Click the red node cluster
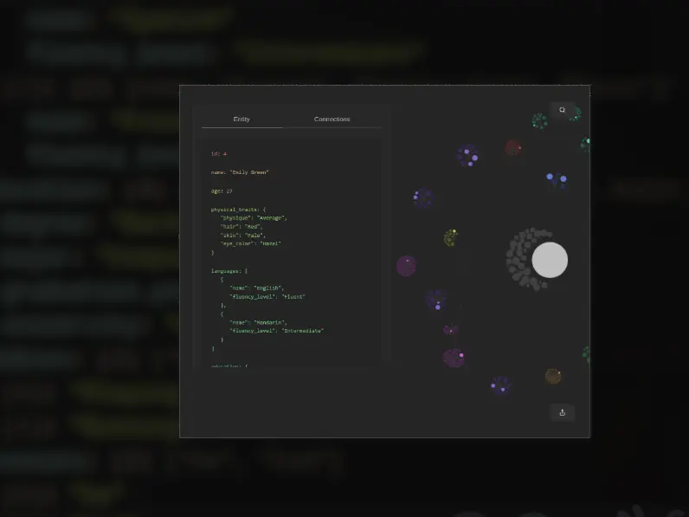 click(513, 148)
